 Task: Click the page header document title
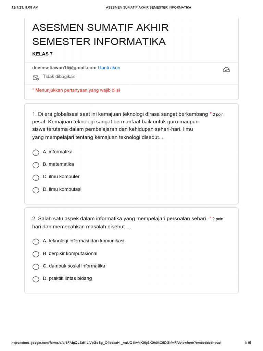pyautogui.click(x=149, y=7)
